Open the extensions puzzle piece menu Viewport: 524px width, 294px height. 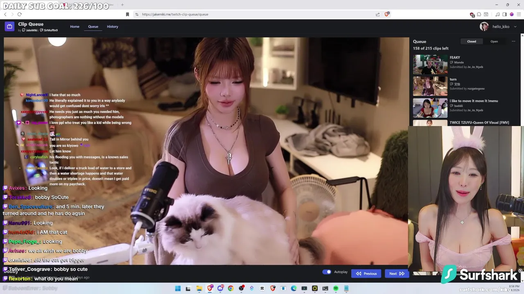479,14
